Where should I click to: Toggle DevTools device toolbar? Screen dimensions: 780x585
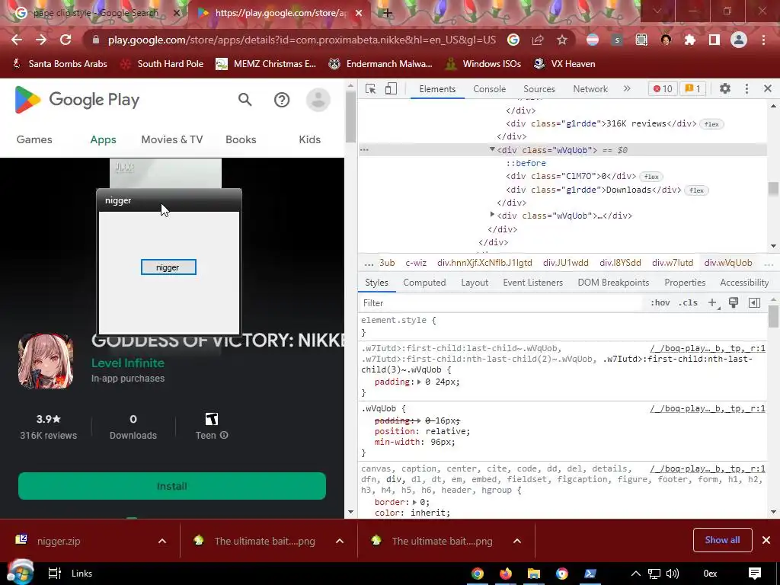point(391,88)
